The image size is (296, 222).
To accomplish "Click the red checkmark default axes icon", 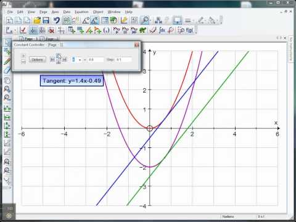I will tap(23, 30).
